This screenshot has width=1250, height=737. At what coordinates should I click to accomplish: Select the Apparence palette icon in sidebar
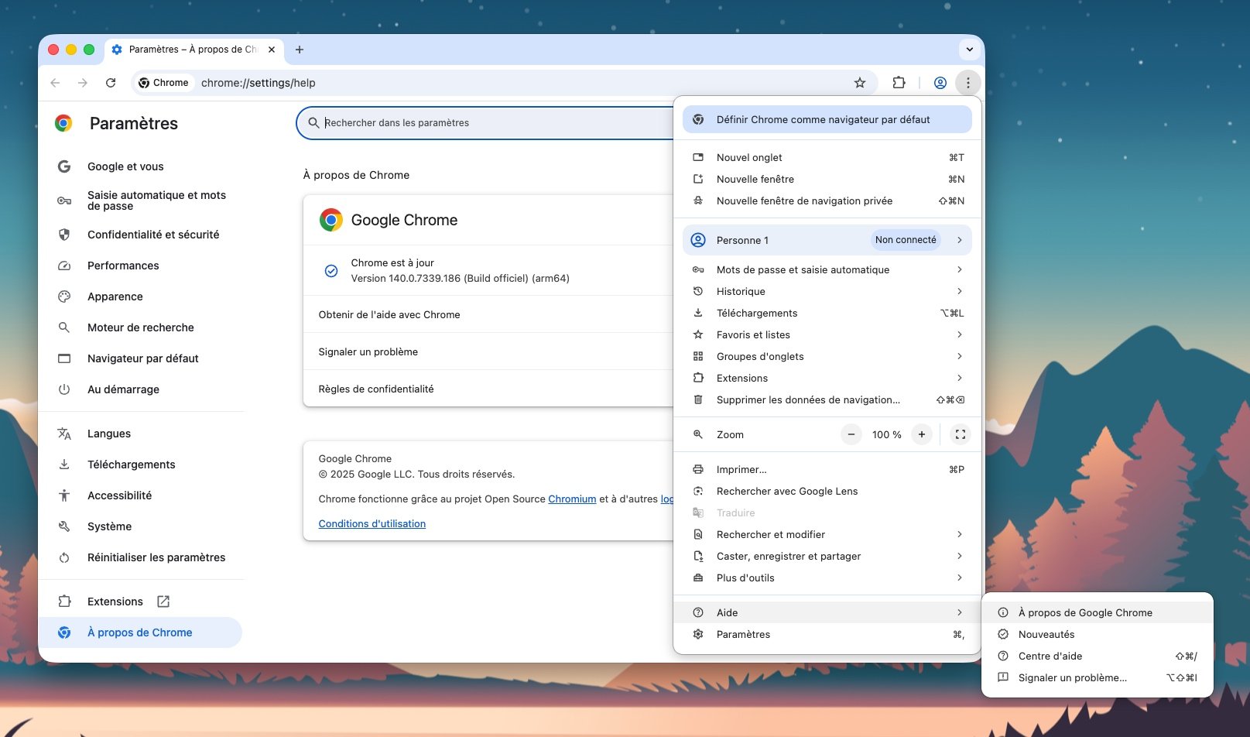pyautogui.click(x=64, y=297)
